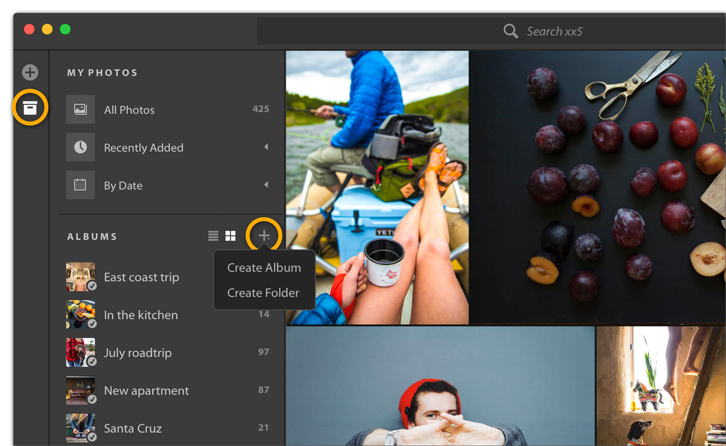
Task: Click the All Photos image icon
Action: [x=80, y=109]
